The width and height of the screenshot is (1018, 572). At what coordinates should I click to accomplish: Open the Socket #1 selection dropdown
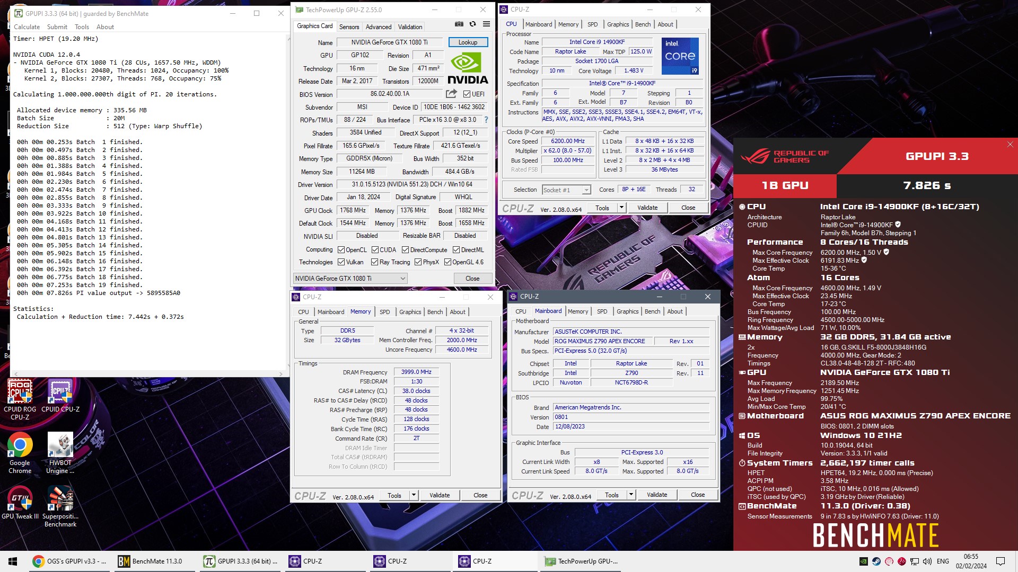click(x=566, y=190)
